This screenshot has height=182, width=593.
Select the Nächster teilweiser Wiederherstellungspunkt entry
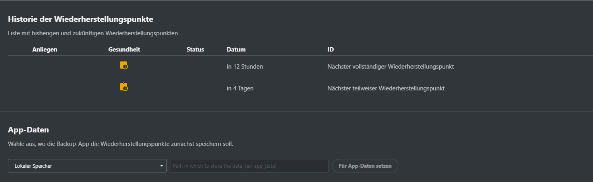386,88
